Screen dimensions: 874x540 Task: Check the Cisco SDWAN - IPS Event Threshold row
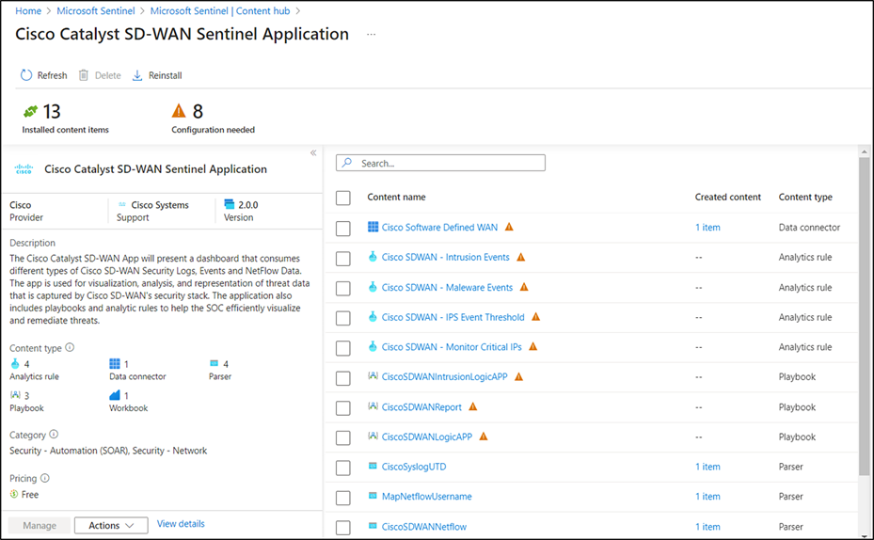point(343,318)
